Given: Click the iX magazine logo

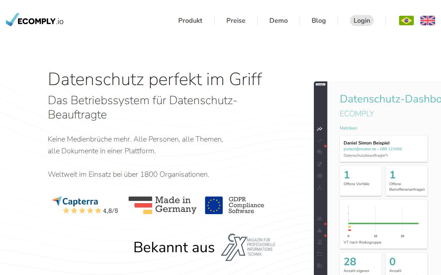Looking at the screenshot, I should tap(248, 247).
